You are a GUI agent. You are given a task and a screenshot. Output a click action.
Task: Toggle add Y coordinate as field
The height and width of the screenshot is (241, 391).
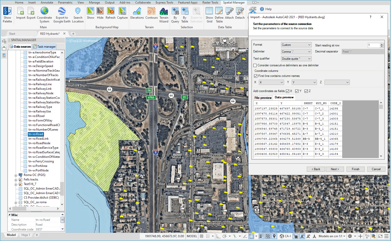(x=297, y=91)
